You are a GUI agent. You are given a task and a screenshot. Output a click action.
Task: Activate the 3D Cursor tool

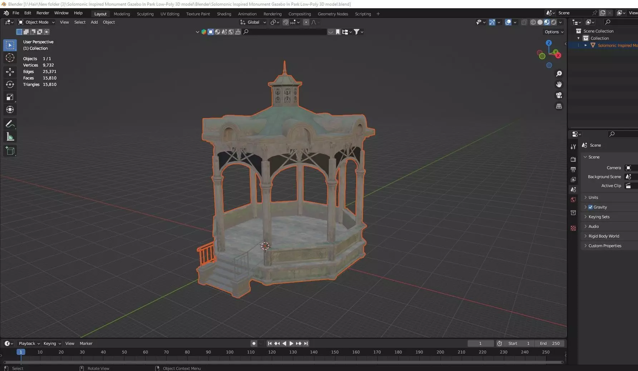pyautogui.click(x=10, y=58)
